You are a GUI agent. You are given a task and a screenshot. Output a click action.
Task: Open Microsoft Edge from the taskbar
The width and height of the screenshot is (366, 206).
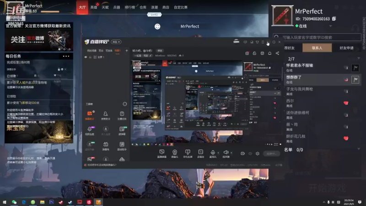[x=24, y=202]
